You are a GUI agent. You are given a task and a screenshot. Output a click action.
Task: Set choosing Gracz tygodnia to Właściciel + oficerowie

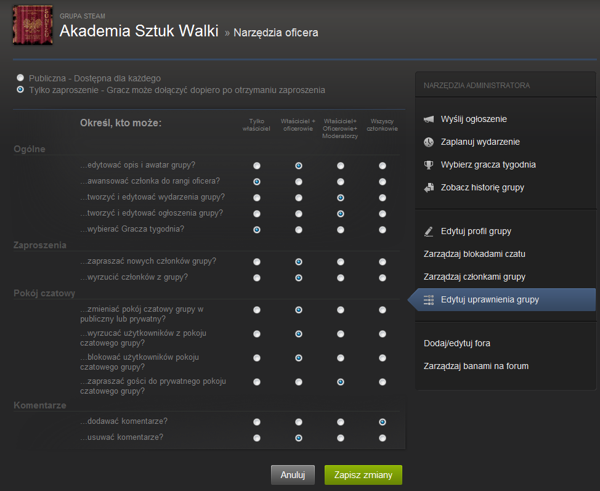tap(299, 230)
